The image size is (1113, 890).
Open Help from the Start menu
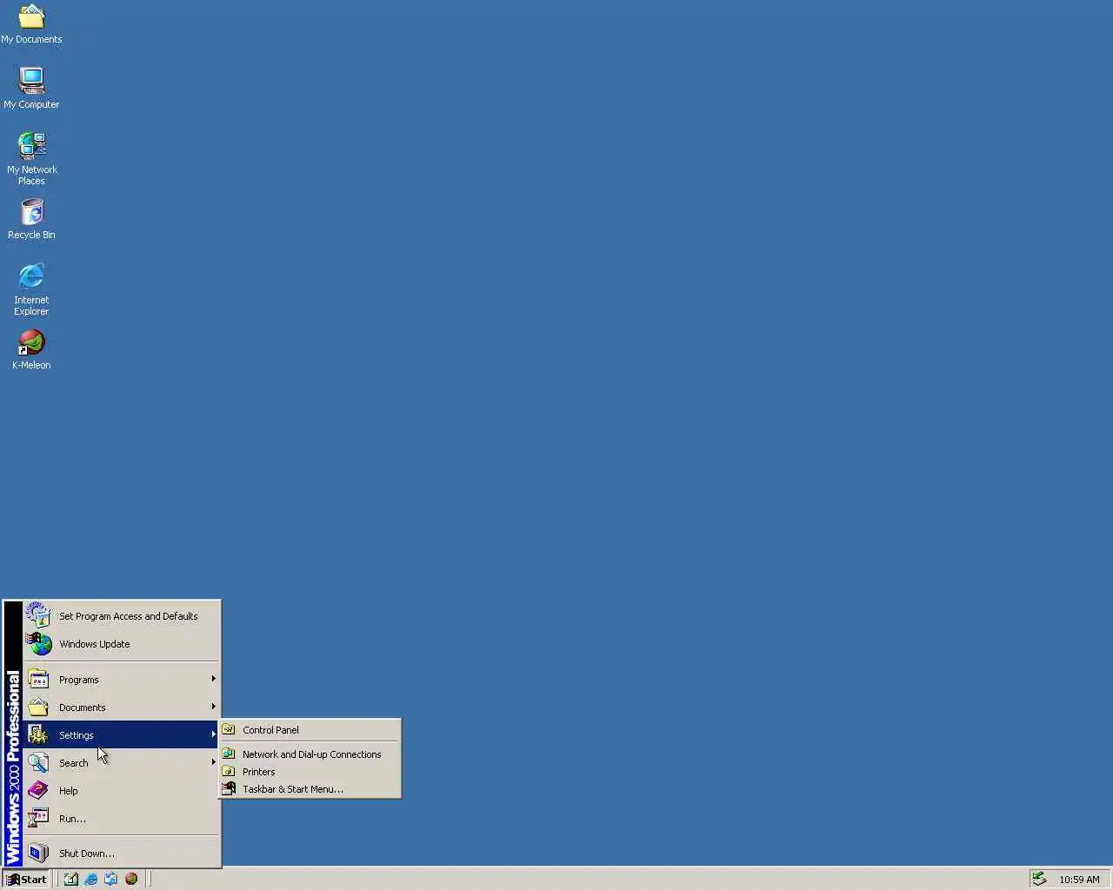(122, 790)
